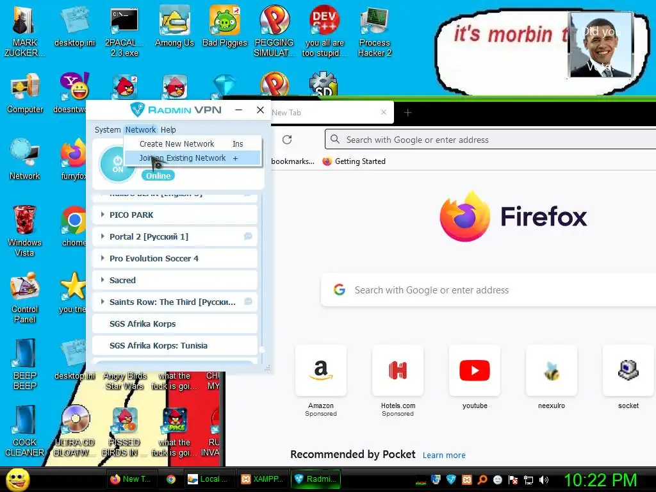The image size is (656, 492).
Task: Open a new tab with plus button
Action: click(x=408, y=112)
